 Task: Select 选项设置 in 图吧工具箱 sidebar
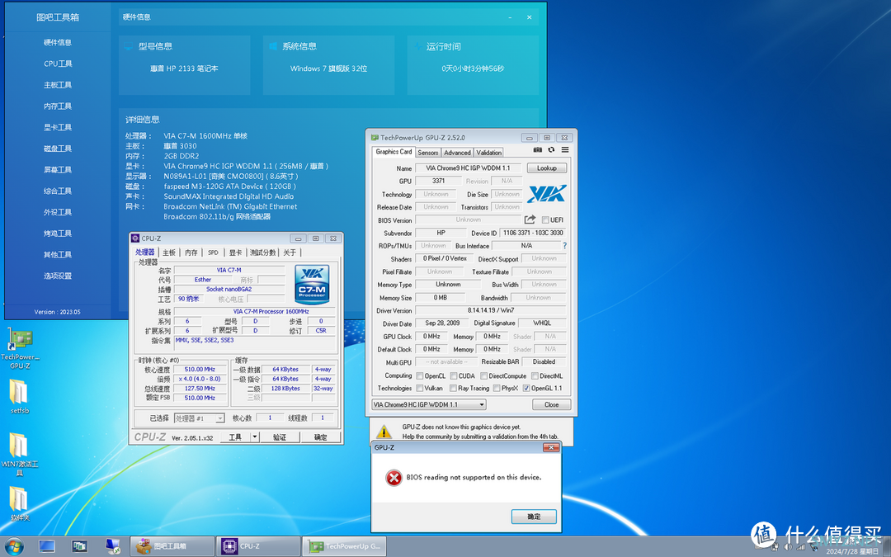pyautogui.click(x=58, y=276)
